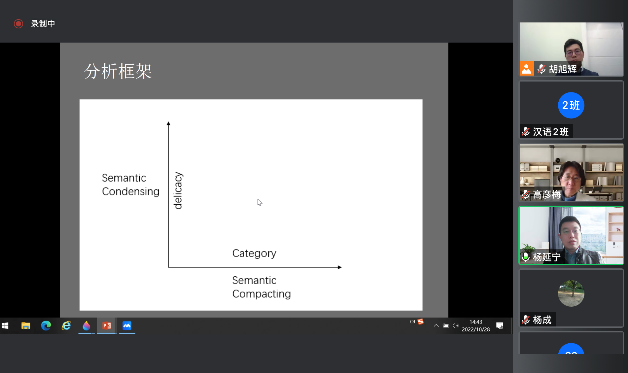Toggle muted microphone icon for 胡旭辉
The height and width of the screenshot is (373, 628).
(x=541, y=69)
